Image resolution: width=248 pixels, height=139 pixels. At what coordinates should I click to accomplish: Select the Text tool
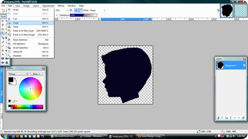point(3,54)
